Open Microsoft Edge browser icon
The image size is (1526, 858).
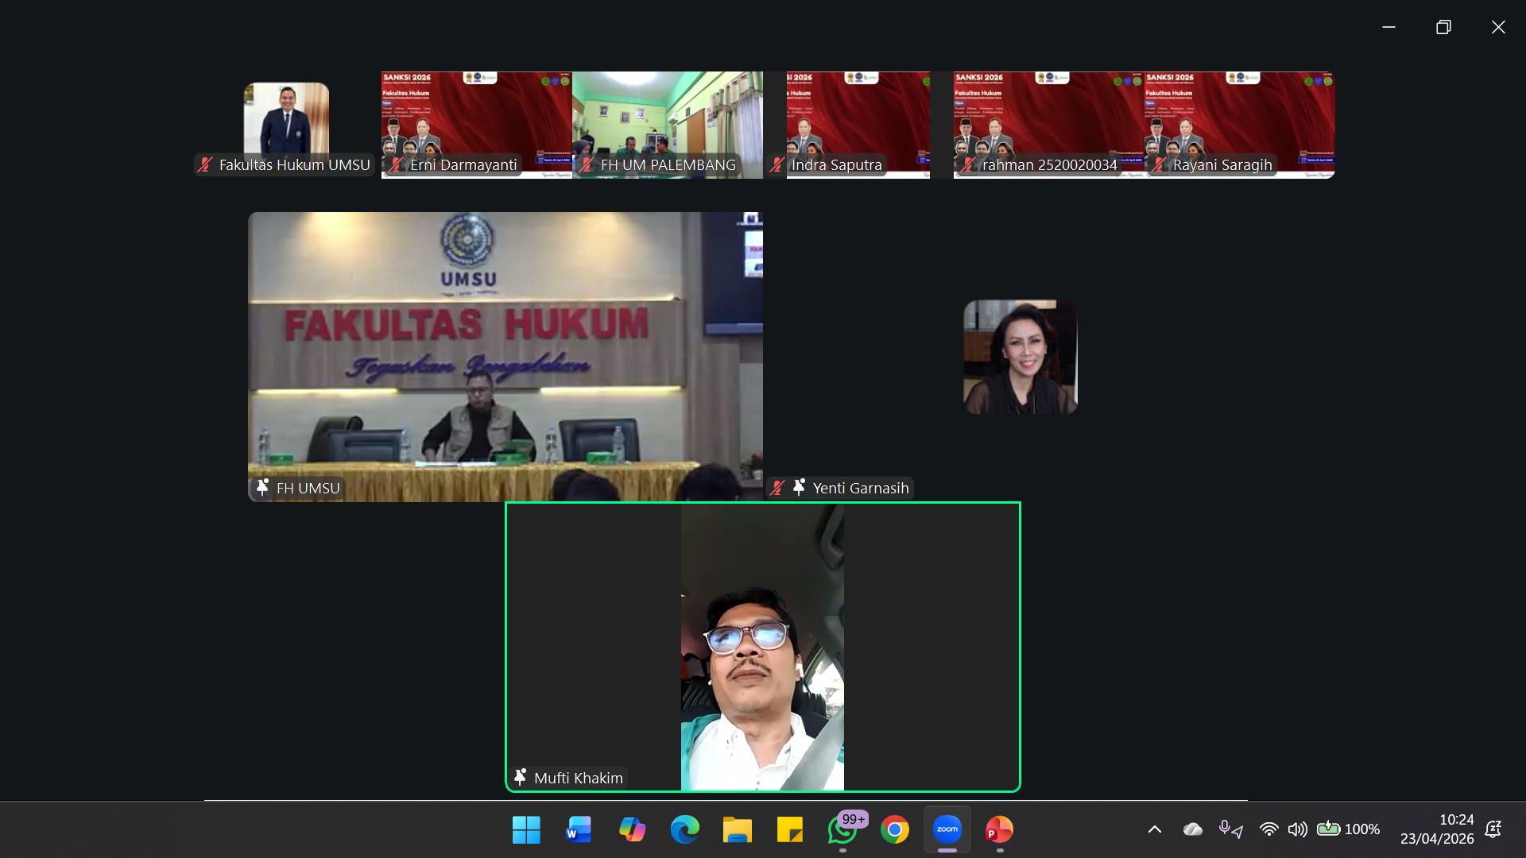tap(684, 830)
